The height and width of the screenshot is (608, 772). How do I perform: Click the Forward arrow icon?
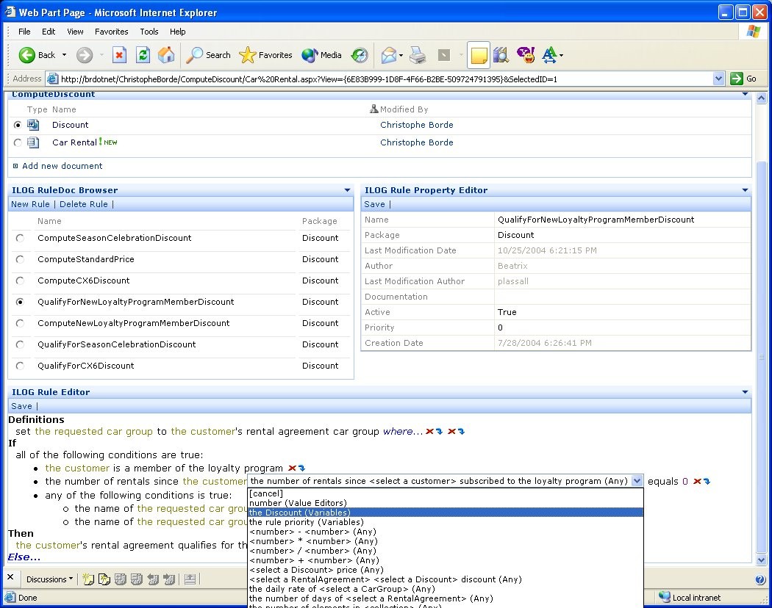(85, 55)
